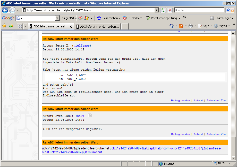Click the Google toolbar eraser icon
Image resolution: width=237 pixels, height=167 pixels.
tap(80, 18)
